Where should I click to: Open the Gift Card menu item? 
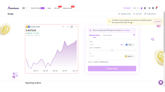[x=57, y=8]
